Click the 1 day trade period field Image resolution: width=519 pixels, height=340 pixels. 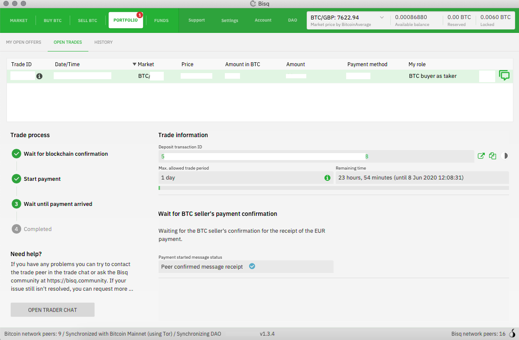coord(246,178)
